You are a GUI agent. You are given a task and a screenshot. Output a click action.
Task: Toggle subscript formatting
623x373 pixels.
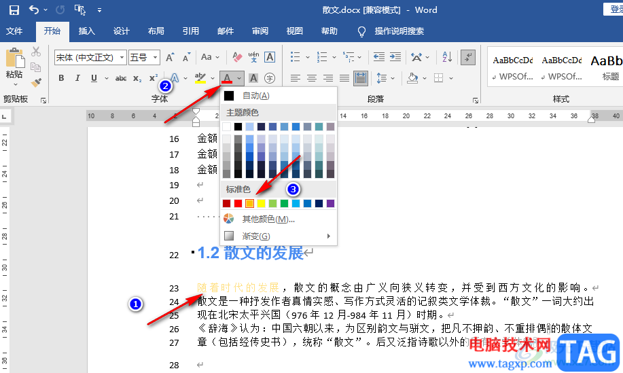pos(137,79)
